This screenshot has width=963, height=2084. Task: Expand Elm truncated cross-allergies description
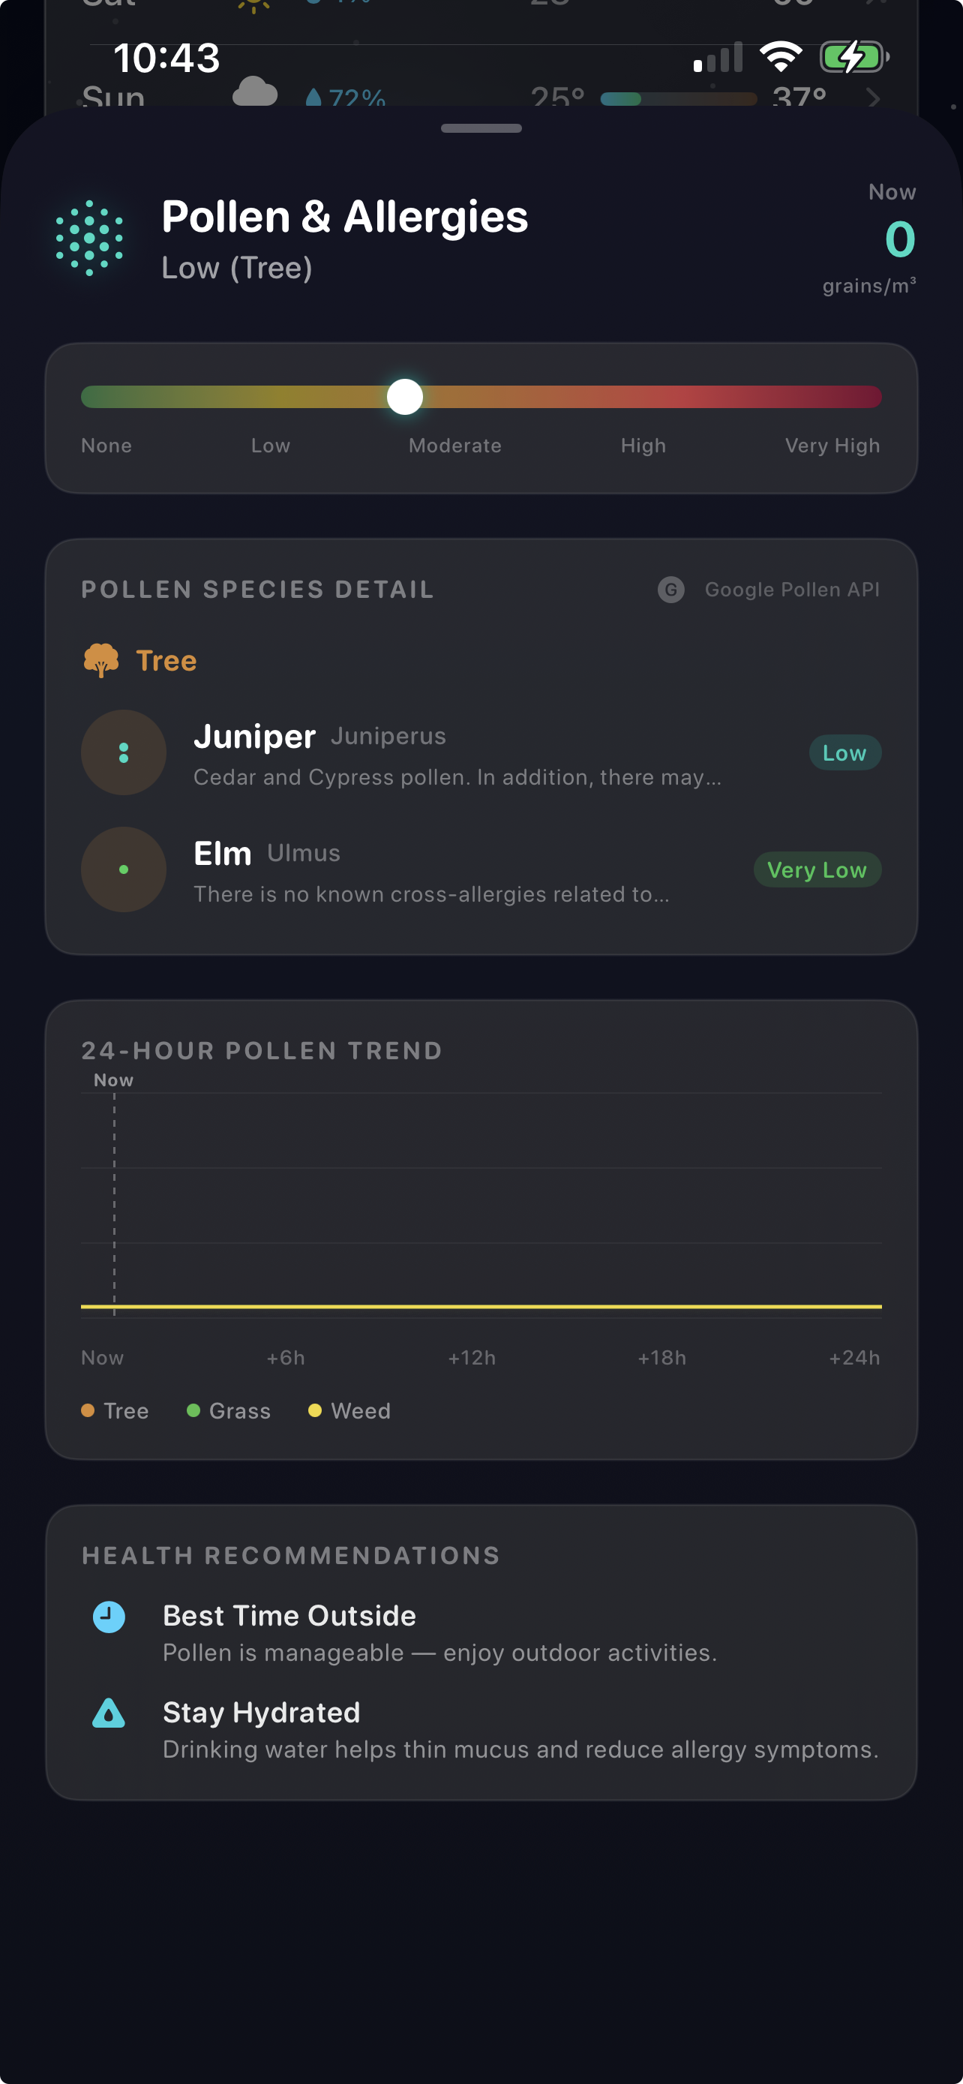coord(431,894)
